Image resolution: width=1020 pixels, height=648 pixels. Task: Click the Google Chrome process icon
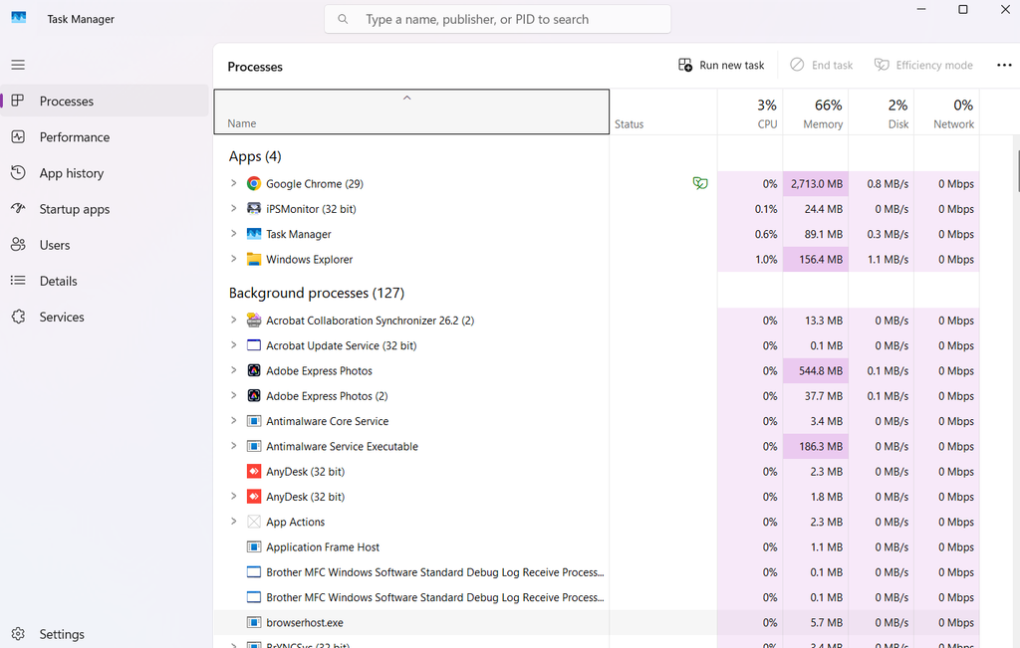[254, 184]
